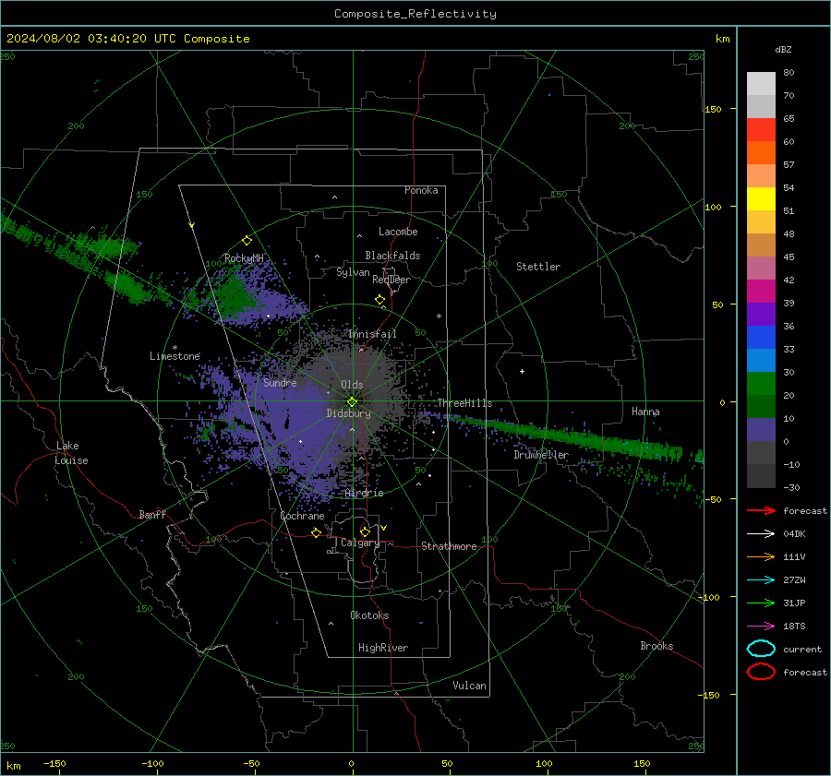Click the Calgary label

(x=360, y=543)
